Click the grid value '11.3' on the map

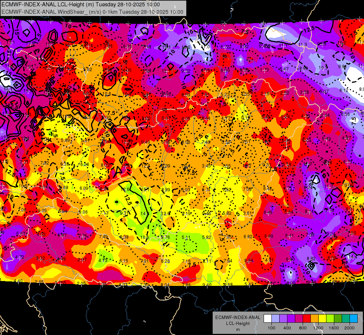pos(303,45)
